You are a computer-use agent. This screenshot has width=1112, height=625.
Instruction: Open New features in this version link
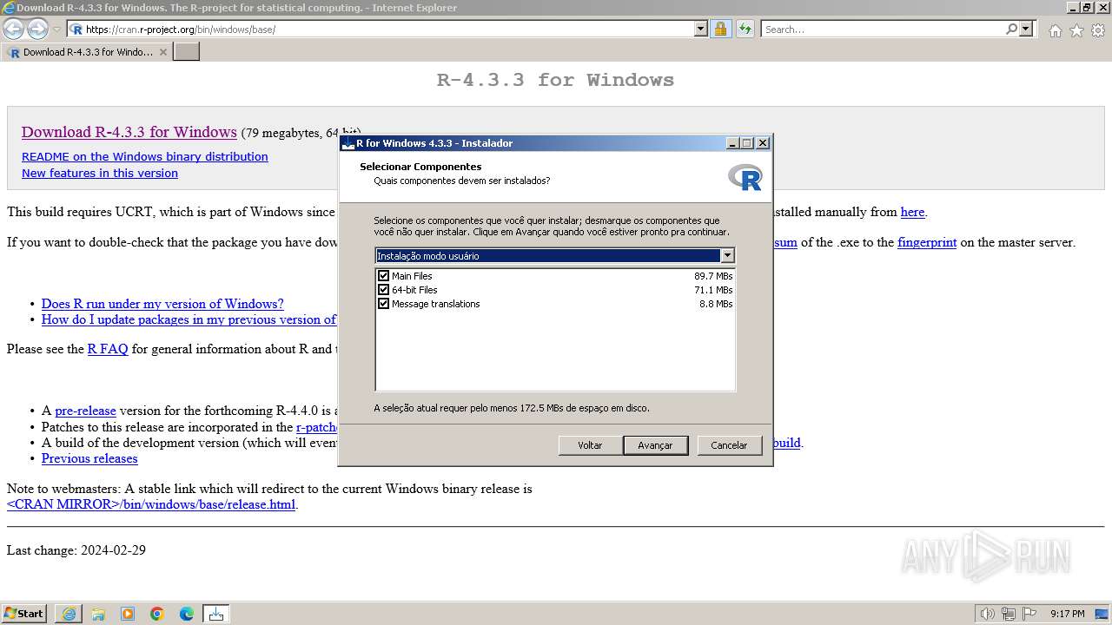click(100, 174)
